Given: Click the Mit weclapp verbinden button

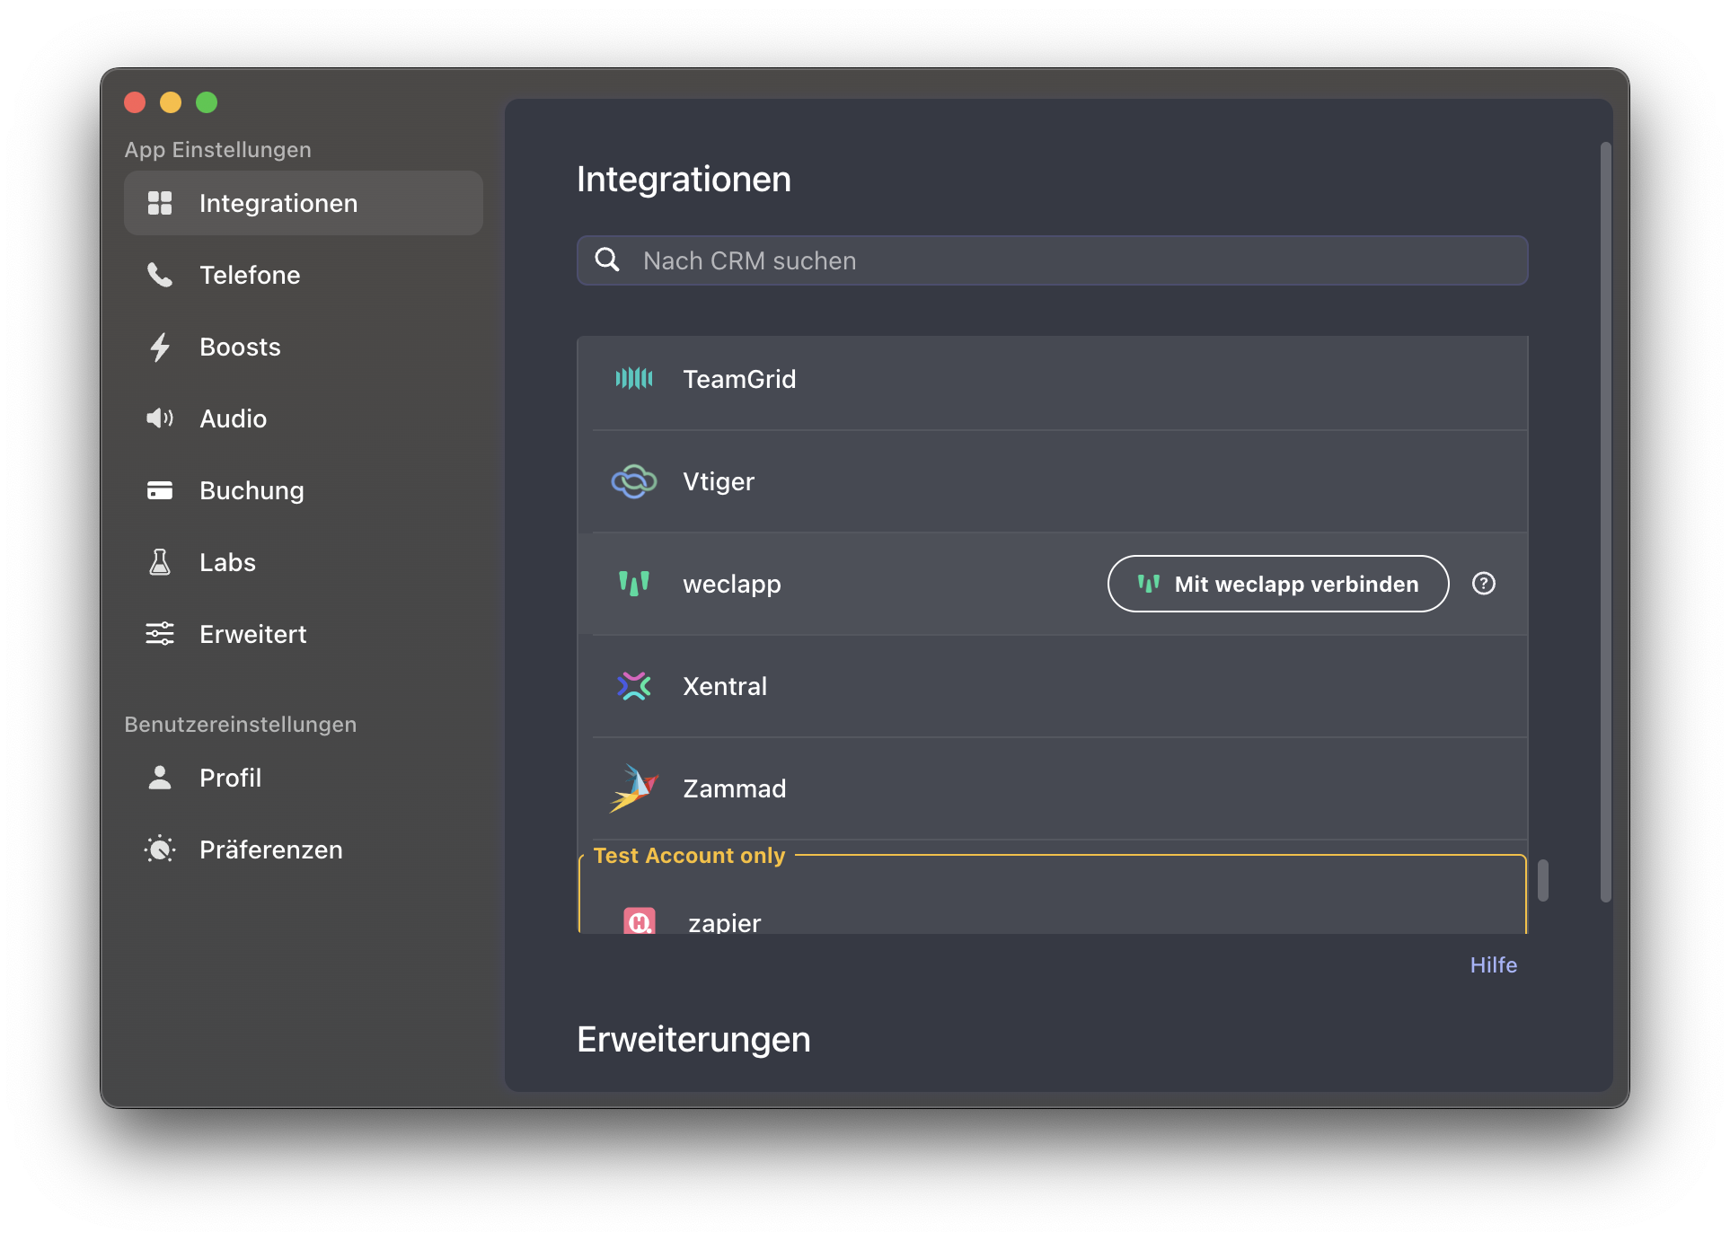Looking at the screenshot, I should click(1278, 584).
